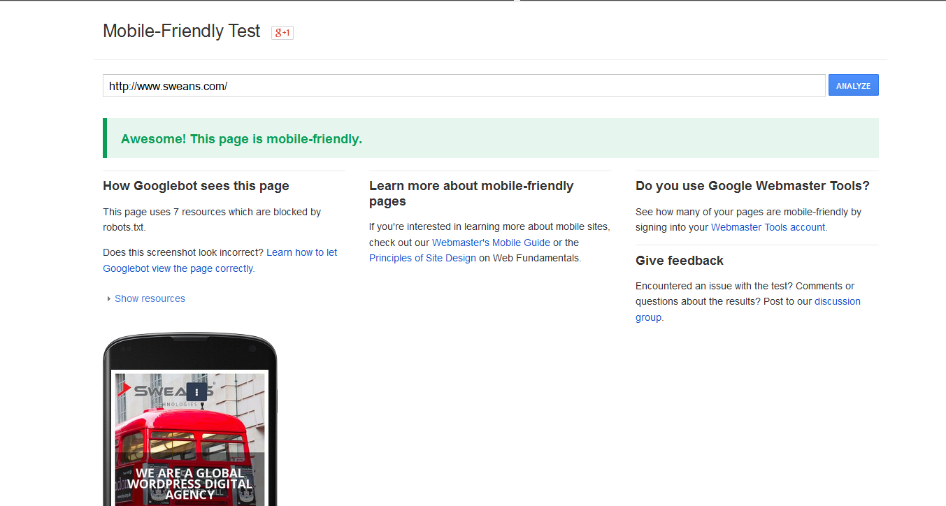Click the Mobile-Friendly Test page title
The width and height of the screenshot is (946, 506).
[x=182, y=31]
